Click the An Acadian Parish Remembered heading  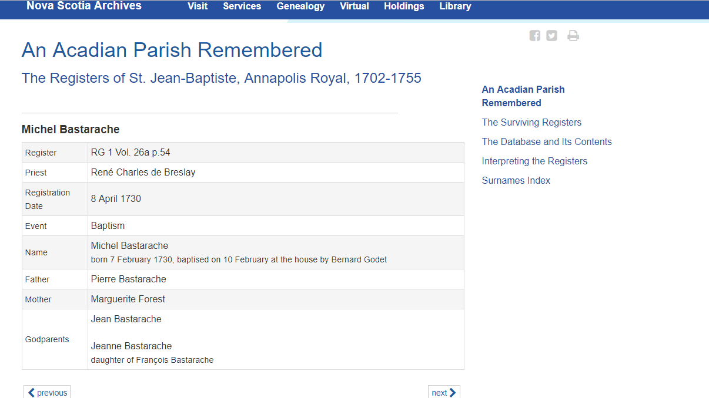coord(172,50)
